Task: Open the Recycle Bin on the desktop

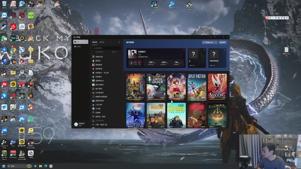Action: (4, 4)
